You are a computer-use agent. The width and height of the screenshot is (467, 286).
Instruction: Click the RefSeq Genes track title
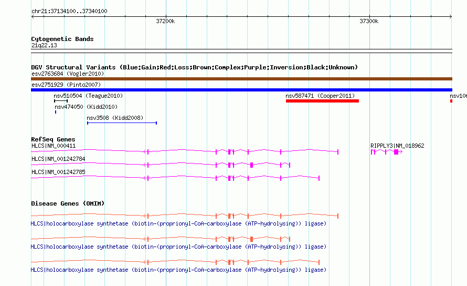(x=53, y=139)
